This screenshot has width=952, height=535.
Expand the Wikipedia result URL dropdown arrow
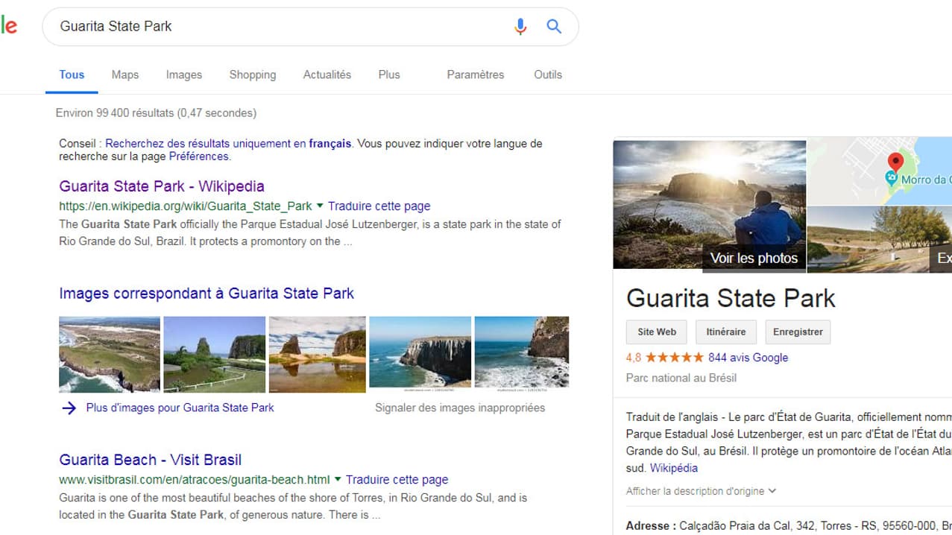(x=320, y=206)
